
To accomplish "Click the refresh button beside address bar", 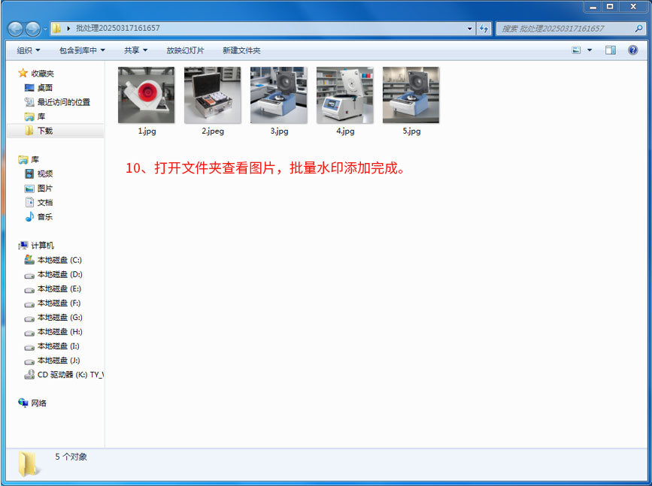I will point(484,29).
